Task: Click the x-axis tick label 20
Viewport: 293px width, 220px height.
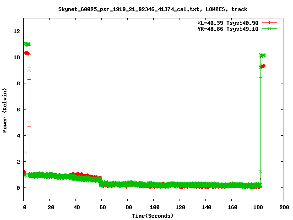Action: click(51, 207)
